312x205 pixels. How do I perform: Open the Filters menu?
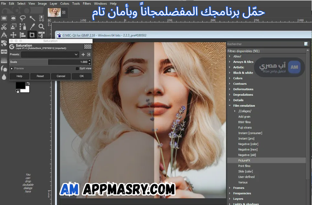pyautogui.click(x=87, y=4)
